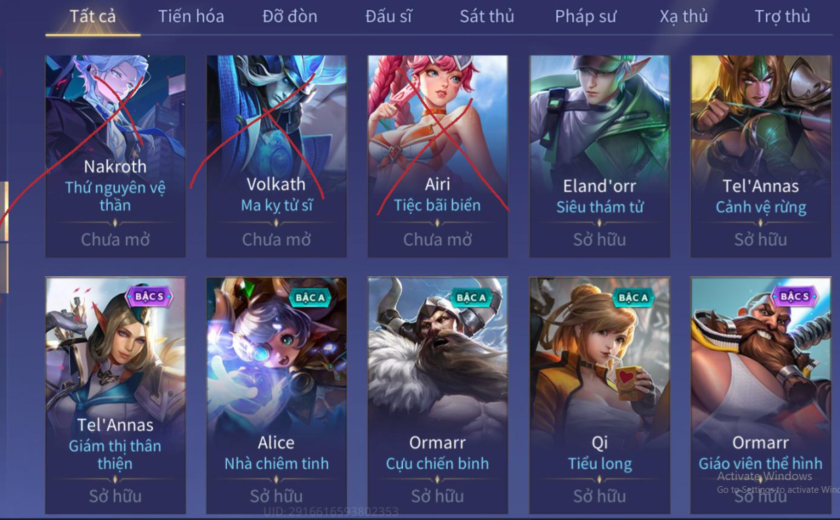Screen dimensions: 840x520
Task: Click the BẬC S badge on Tel'Annas card
Action: click(x=149, y=297)
